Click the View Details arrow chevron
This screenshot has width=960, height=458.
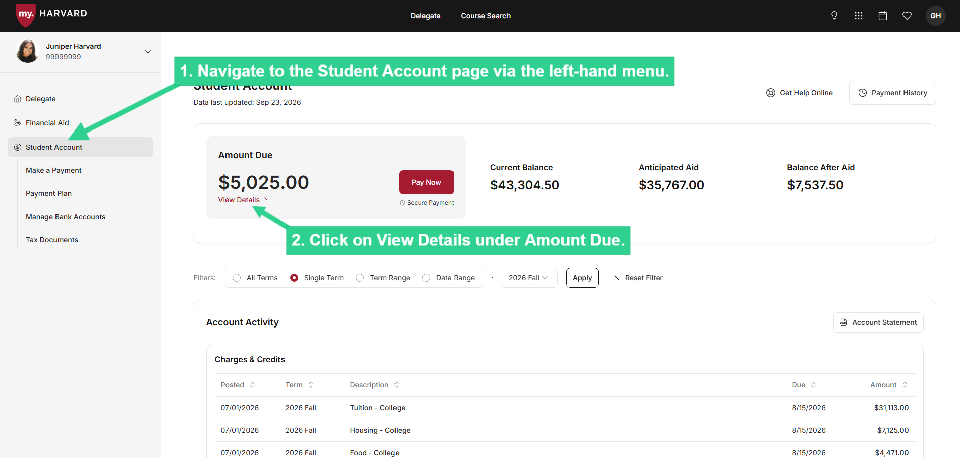click(266, 200)
